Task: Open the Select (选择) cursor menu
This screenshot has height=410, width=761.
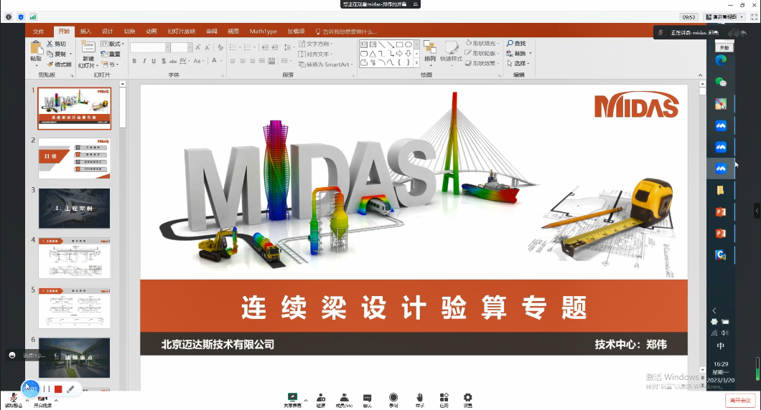Action: (518, 64)
